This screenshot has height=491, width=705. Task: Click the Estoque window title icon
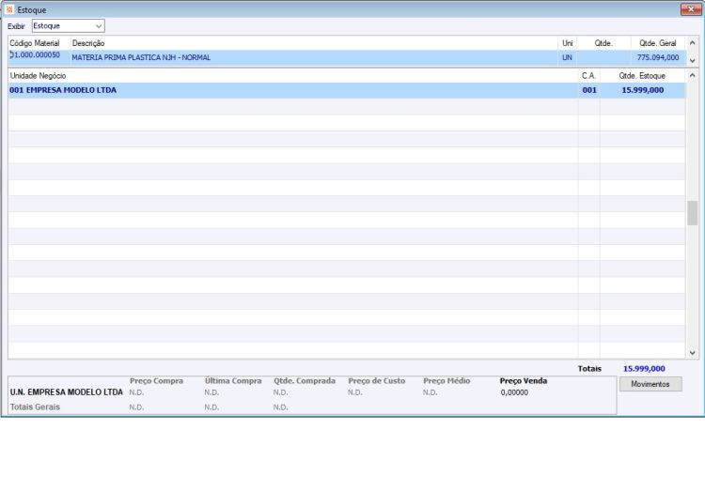9,9
